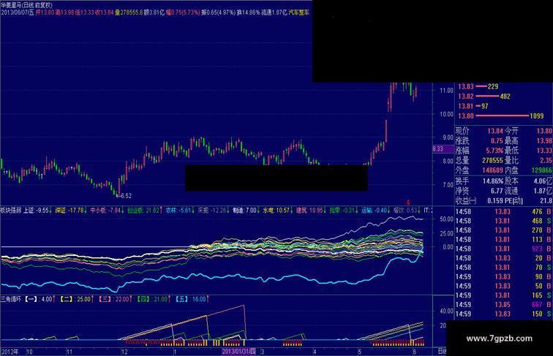Select the 14:58 tick row with volume 476
This screenshot has height=356, width=553.
(x=503, y=212)
